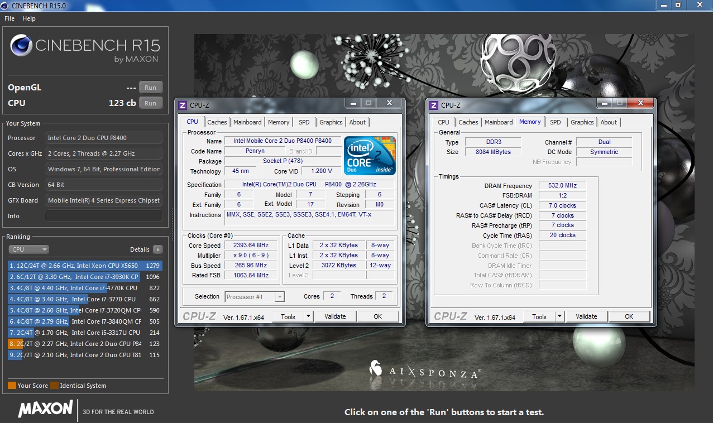Run the OpenGL benchmark

tap(151, 88)
